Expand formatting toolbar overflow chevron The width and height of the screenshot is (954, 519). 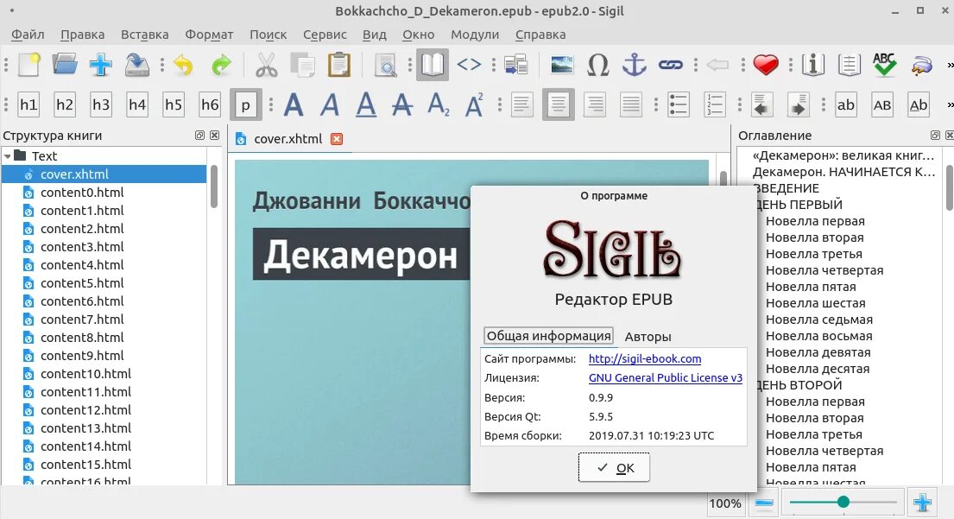click(950, 104)
